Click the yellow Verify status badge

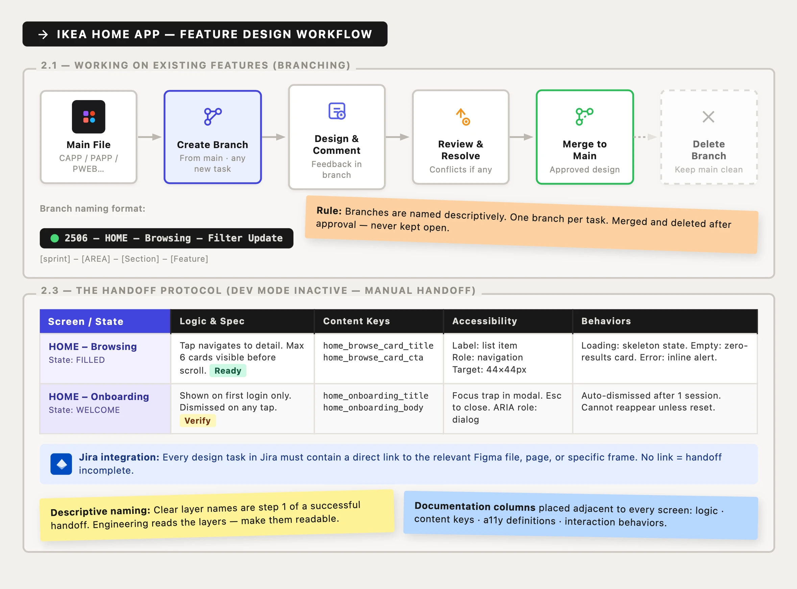(197, 421)
